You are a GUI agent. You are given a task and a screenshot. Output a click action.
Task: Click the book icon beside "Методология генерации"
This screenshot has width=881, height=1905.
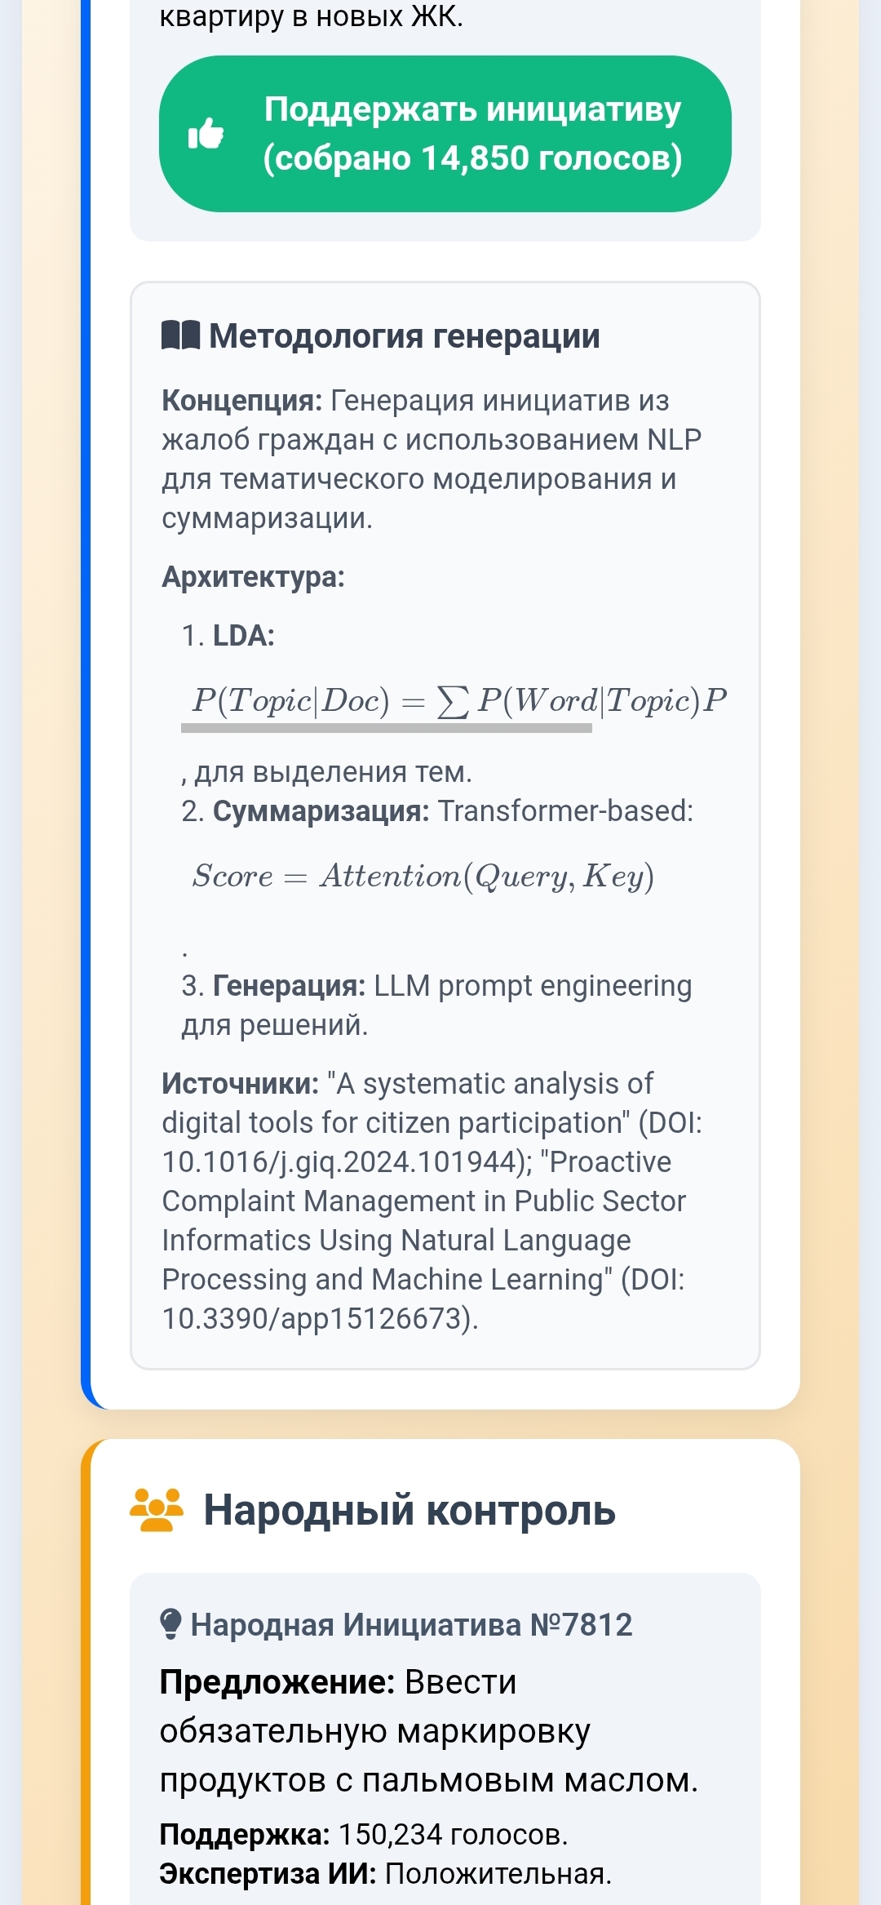[180, 335]
